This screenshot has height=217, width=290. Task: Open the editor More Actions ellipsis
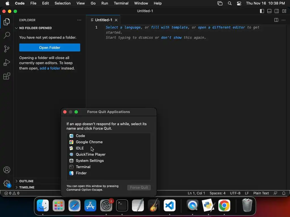click(283, 20)
